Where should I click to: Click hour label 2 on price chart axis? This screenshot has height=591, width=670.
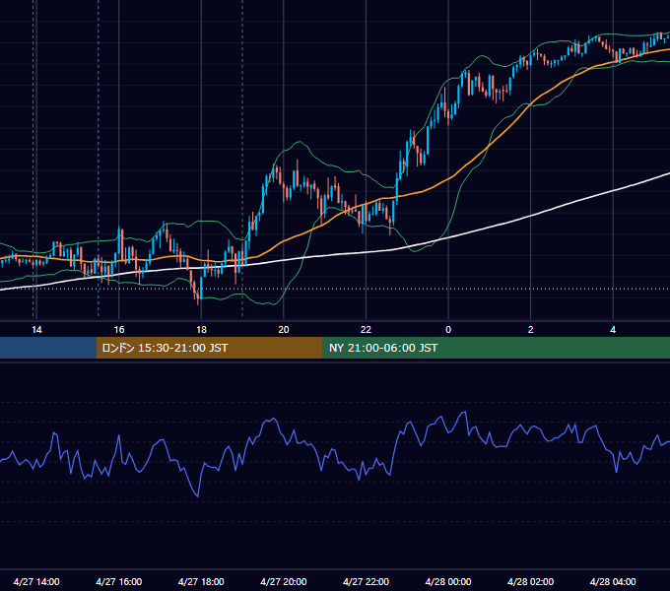(530, 330)
